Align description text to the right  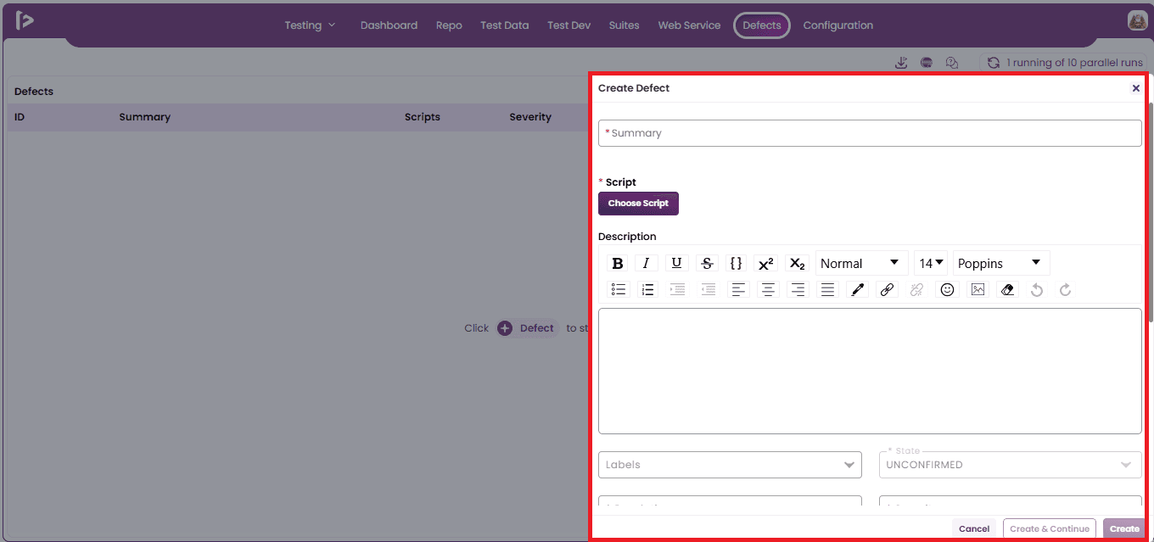pos(798,289)
